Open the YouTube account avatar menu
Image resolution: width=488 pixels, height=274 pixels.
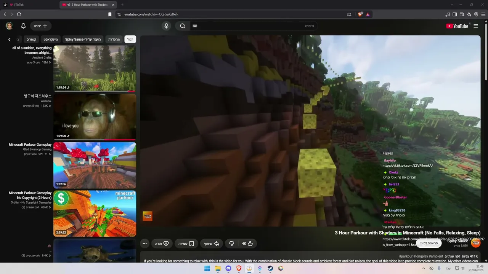coord(9,26)
